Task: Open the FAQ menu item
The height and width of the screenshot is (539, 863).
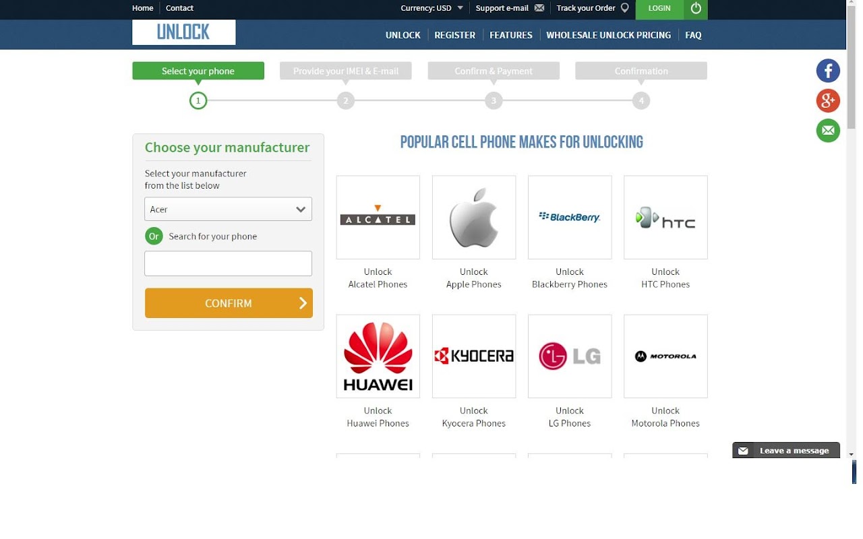Action: click(x=693, y=35)
